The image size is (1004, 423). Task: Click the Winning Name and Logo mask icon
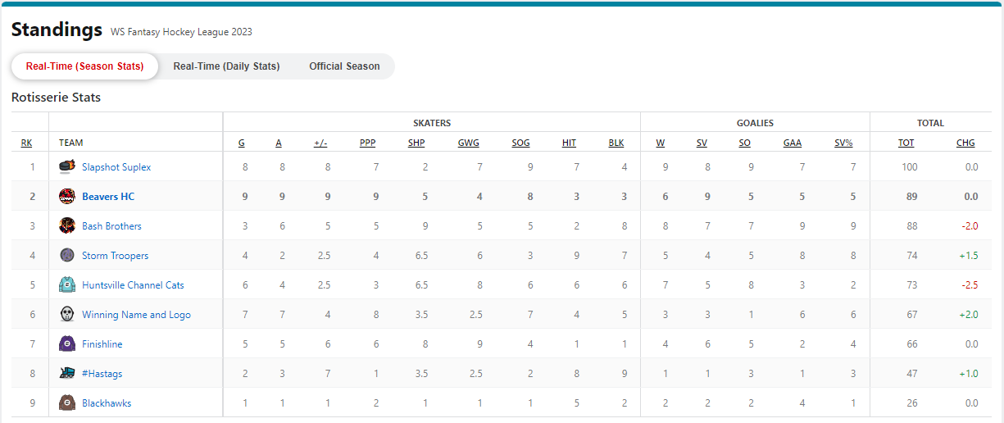(x=67, y=315)
